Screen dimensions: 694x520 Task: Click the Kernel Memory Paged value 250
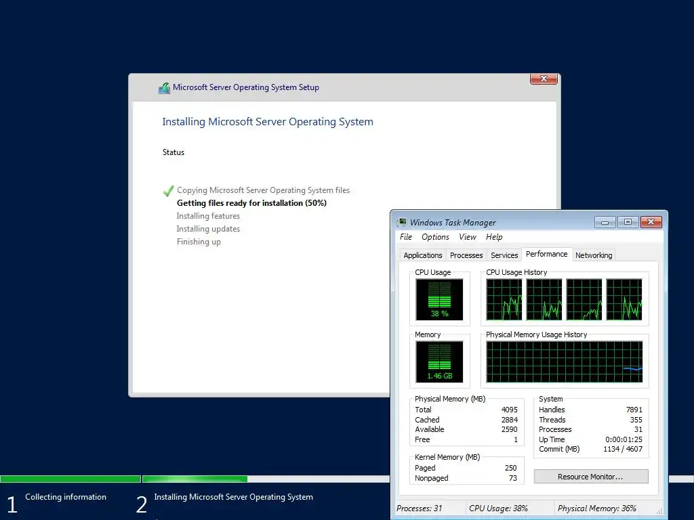(x=511, y=468)
